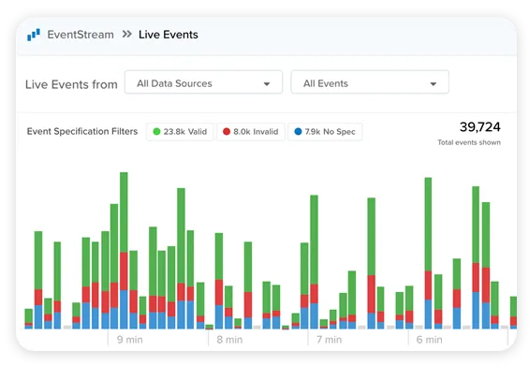
Task: Click the arrow in All Data Sources
Action: tap(267, 83)
